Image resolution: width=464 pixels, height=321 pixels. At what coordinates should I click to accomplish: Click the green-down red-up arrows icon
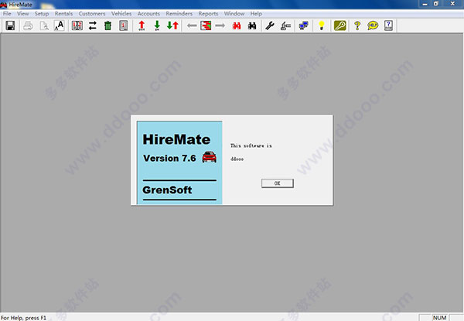tap(172, 26)
